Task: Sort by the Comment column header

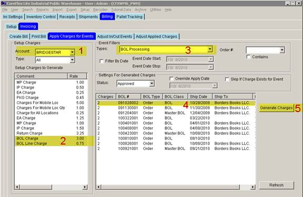Action: (41, 76)
